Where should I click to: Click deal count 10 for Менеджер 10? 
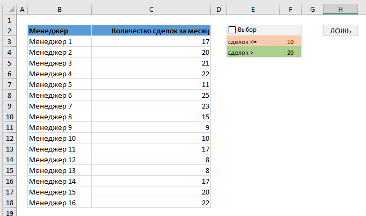pyautogui.click(x=151, y=138)
